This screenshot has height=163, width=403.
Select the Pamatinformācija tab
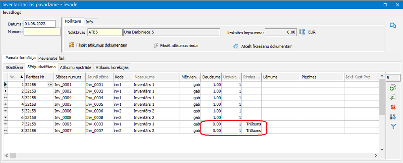(x=19, y=58)
